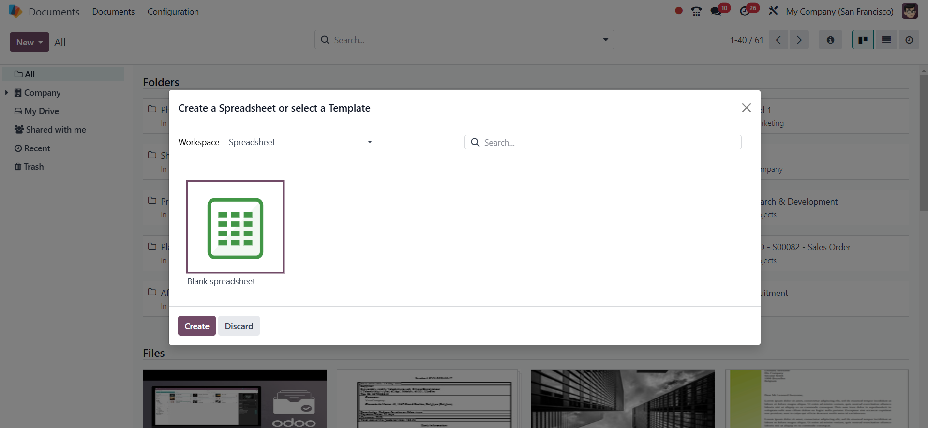Screen dimensions: 928x428
Task: Open the My Company (San Francisco) switcher
Action: tap(839, 11)
